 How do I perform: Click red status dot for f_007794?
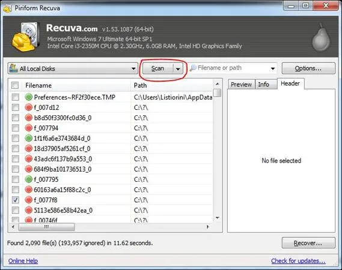[29, 128]
